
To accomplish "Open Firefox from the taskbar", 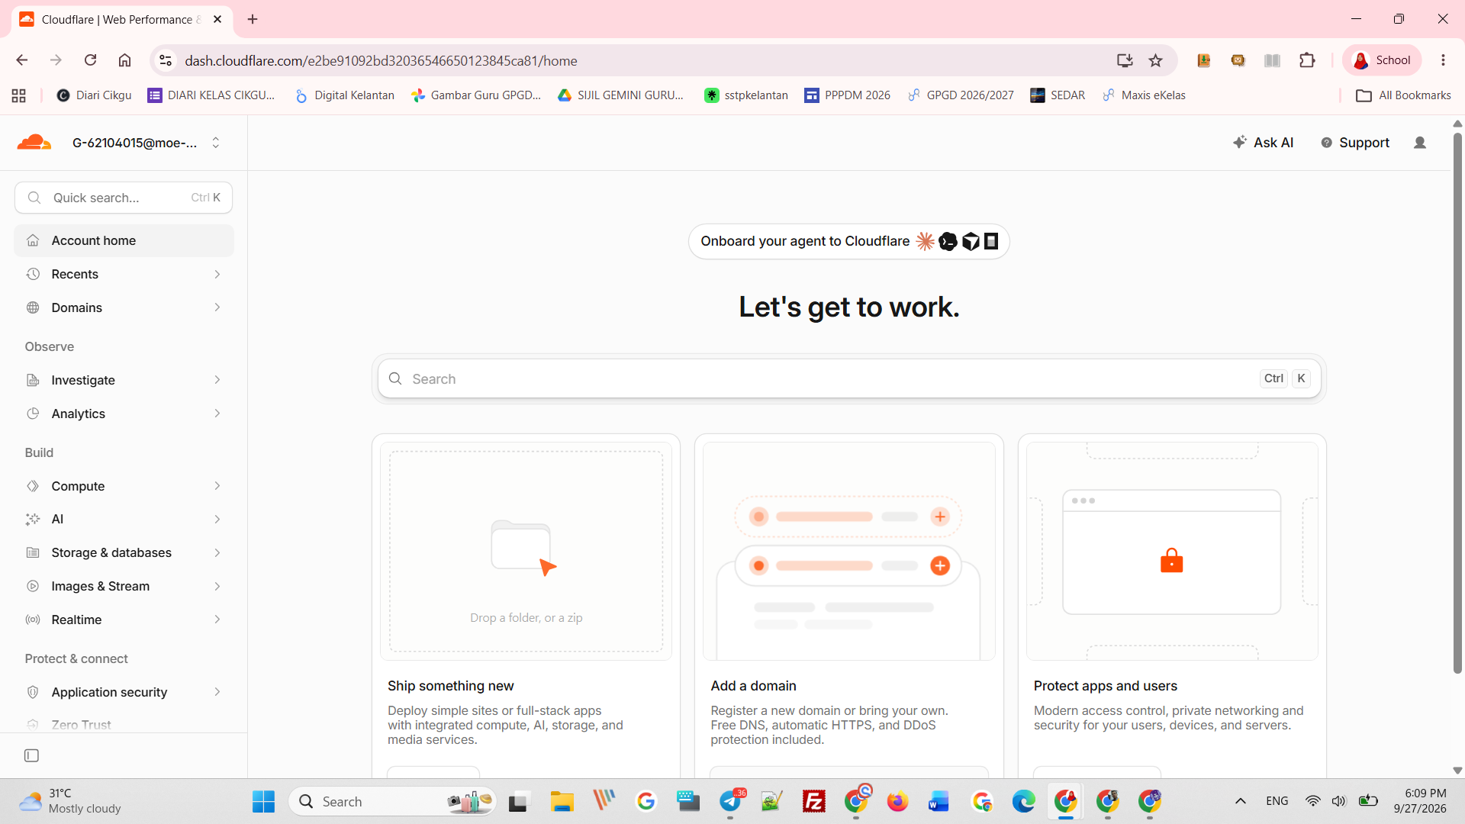I will (897, 801).
